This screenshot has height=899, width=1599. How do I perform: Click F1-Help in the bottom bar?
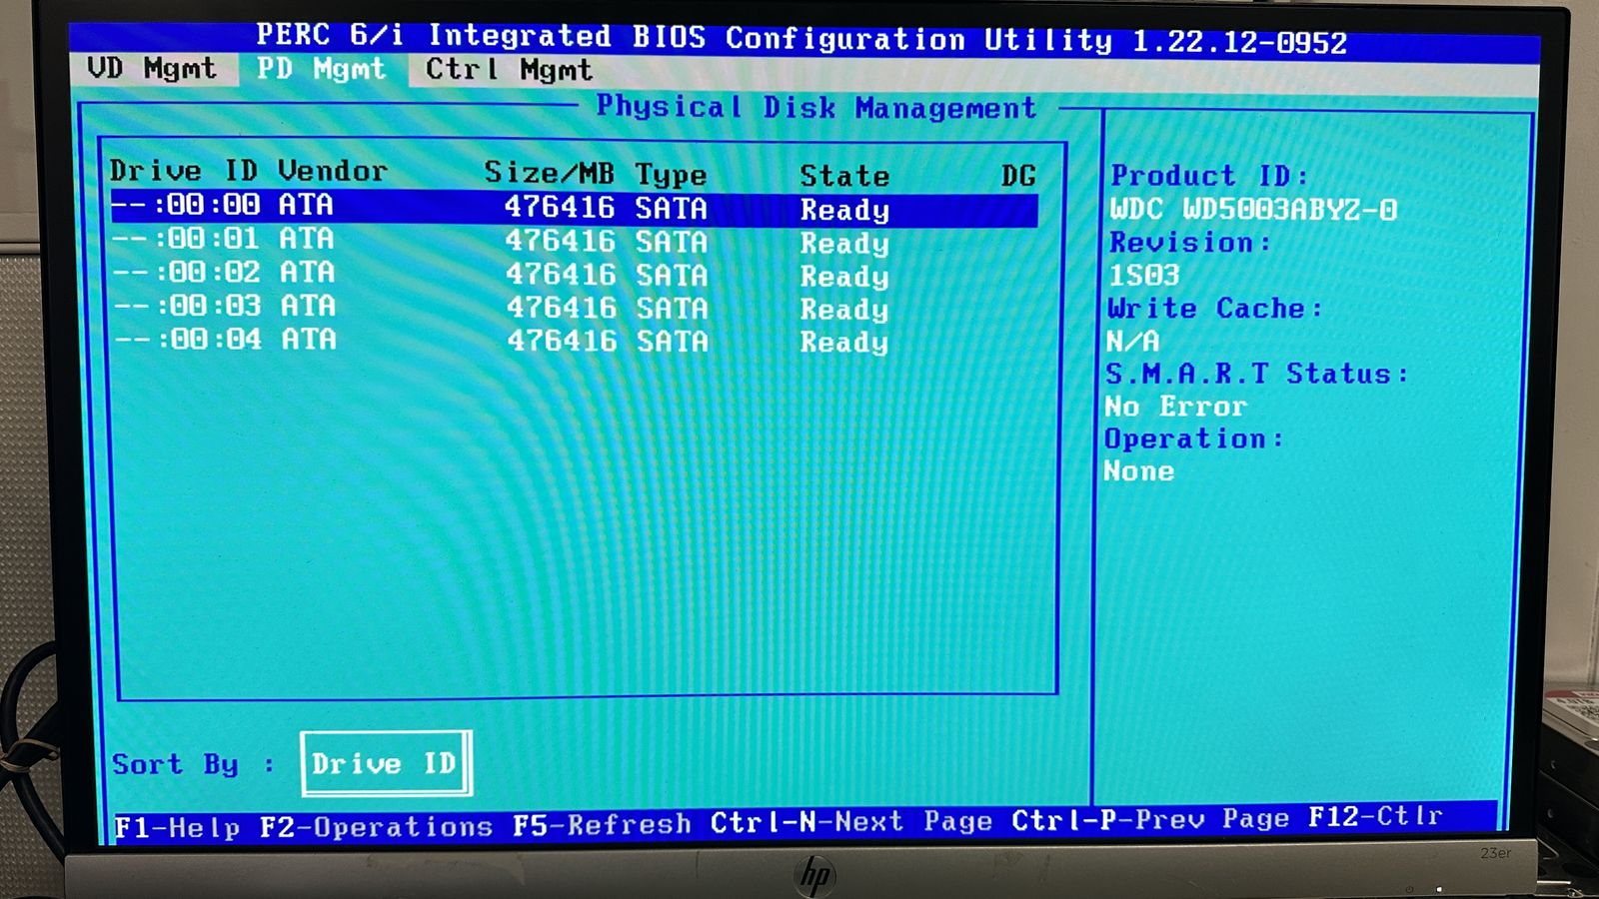[177, 827]
